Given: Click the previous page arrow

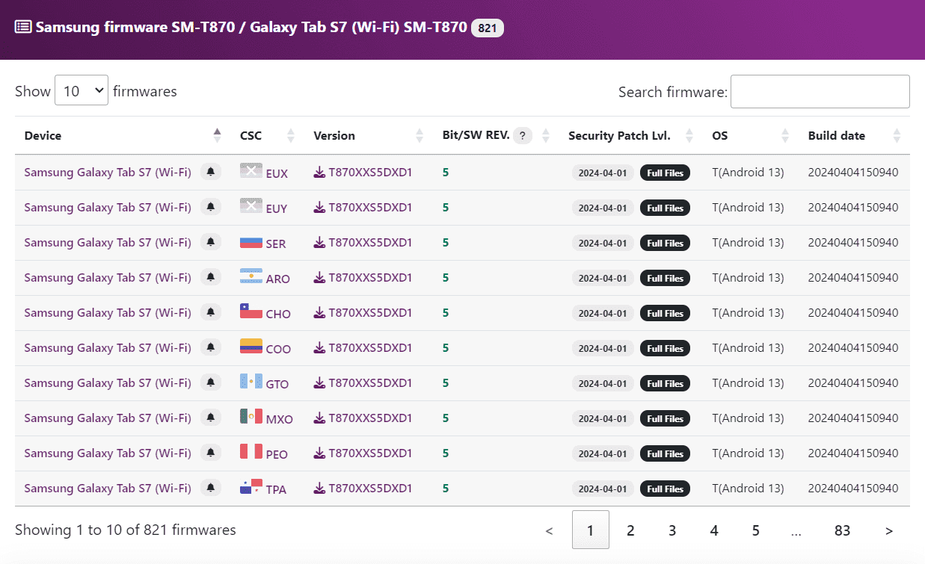Looking at the screenshot, I should (550, 530).
